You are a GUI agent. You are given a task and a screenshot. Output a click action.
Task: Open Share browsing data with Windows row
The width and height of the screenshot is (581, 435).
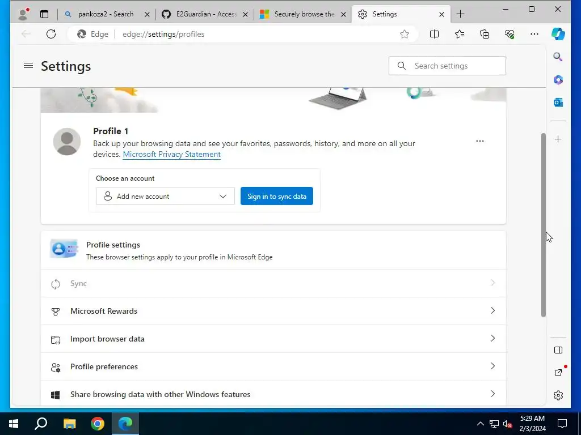point(273,394)
